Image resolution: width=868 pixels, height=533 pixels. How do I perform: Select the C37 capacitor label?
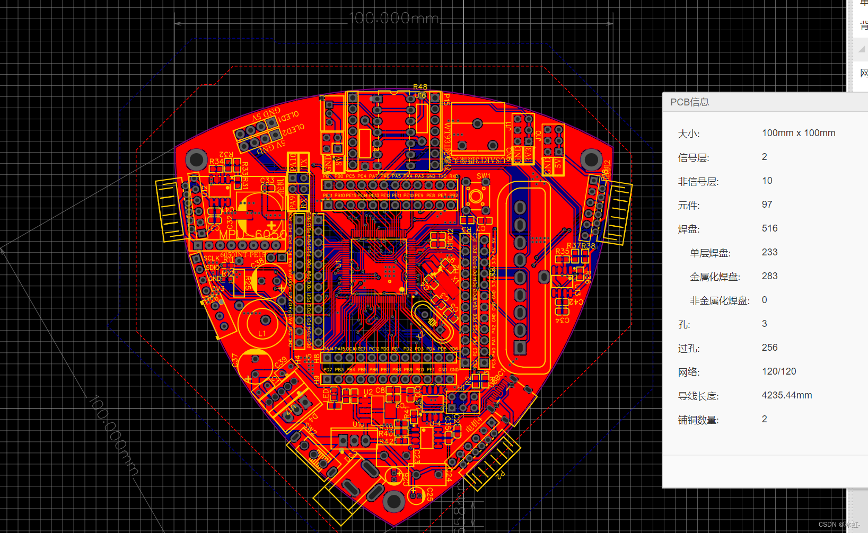(235, 361)
